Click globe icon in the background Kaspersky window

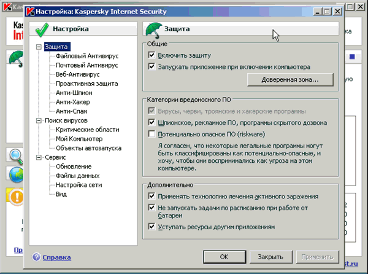tap(16, 175)
